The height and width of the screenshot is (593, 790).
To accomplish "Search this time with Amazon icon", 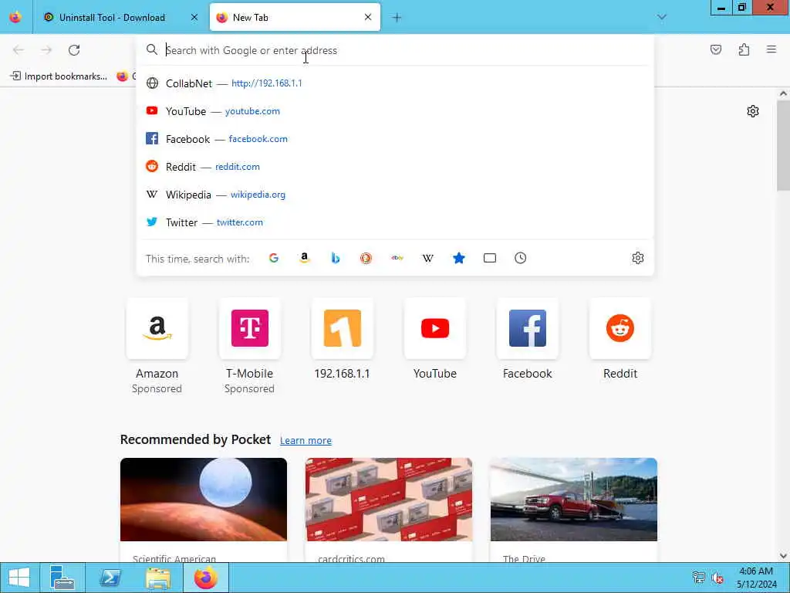I will point(304,258).
